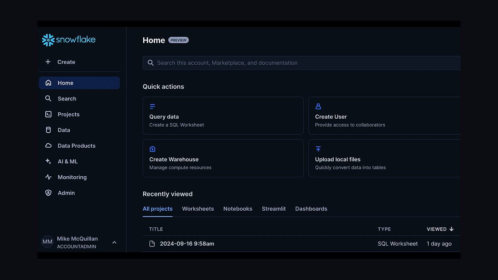Click the SQL Worksheet type cell

tap(398, 244)
